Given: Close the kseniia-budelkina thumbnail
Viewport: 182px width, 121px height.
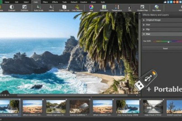Looking at the screenshot, I should (x=90, y=99).
